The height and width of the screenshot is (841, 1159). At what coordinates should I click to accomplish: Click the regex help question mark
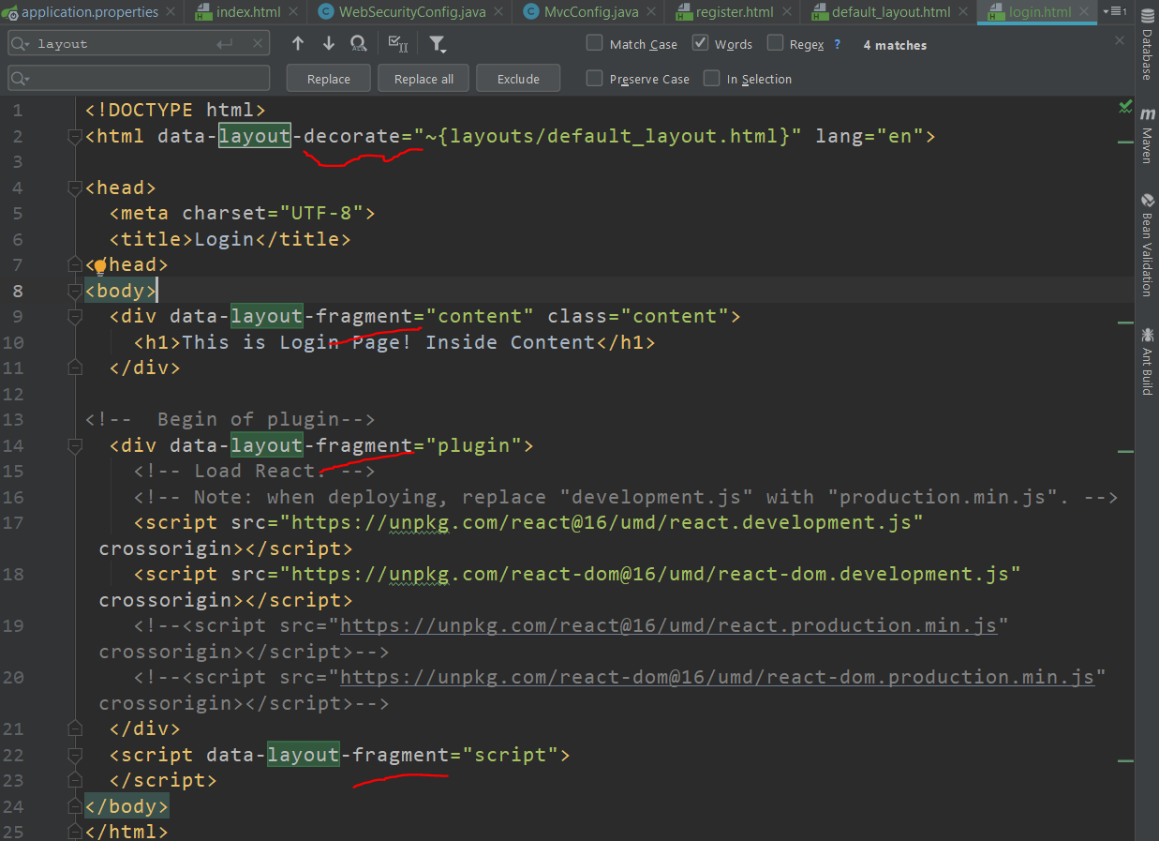click(839, 44)
